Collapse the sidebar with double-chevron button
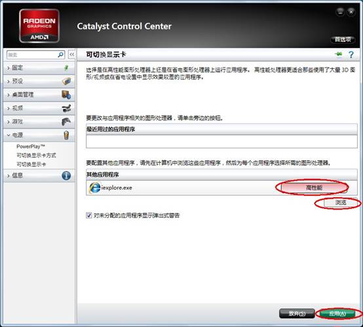Image resolution: width=363 pixels, height=327 pixels. (x=72, y=54)
